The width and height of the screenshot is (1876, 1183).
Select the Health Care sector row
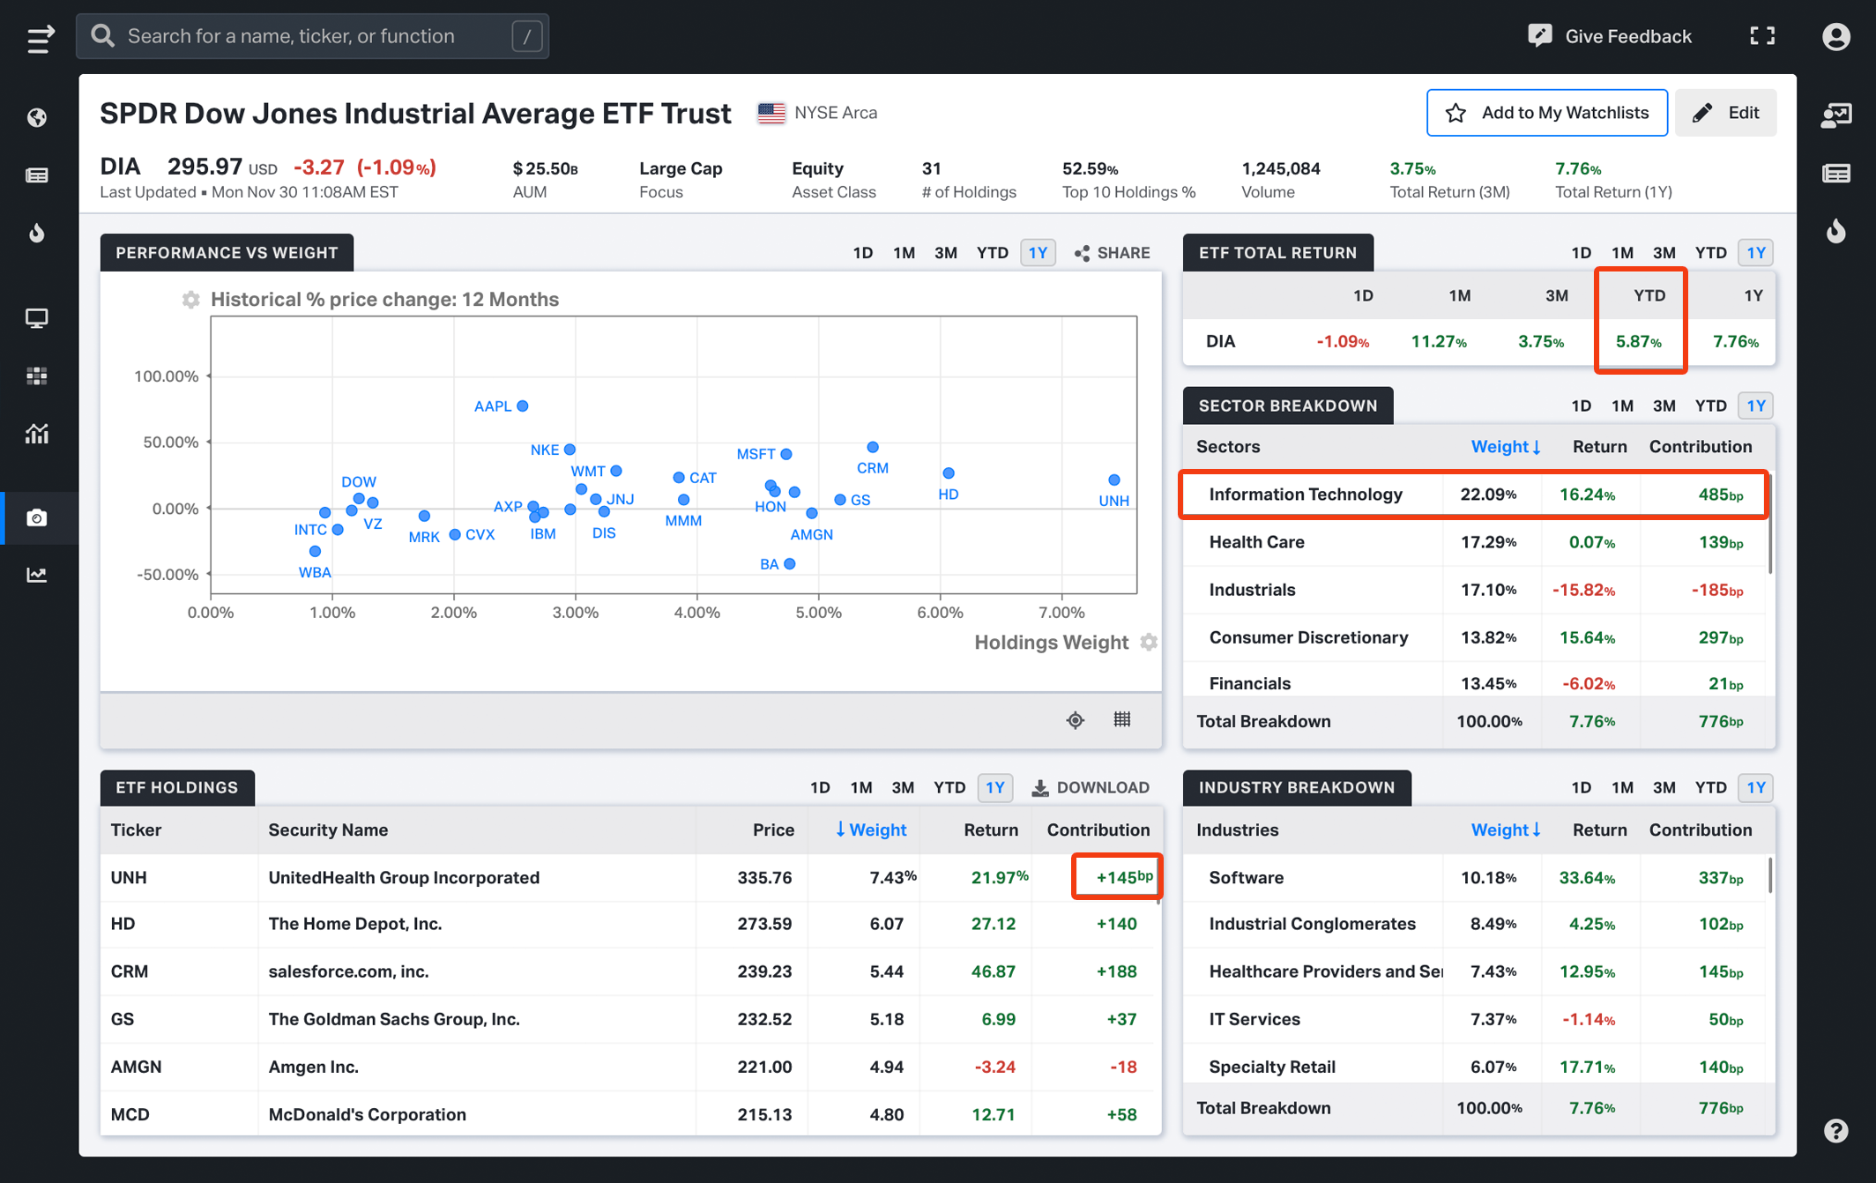tap(1474, 542)
